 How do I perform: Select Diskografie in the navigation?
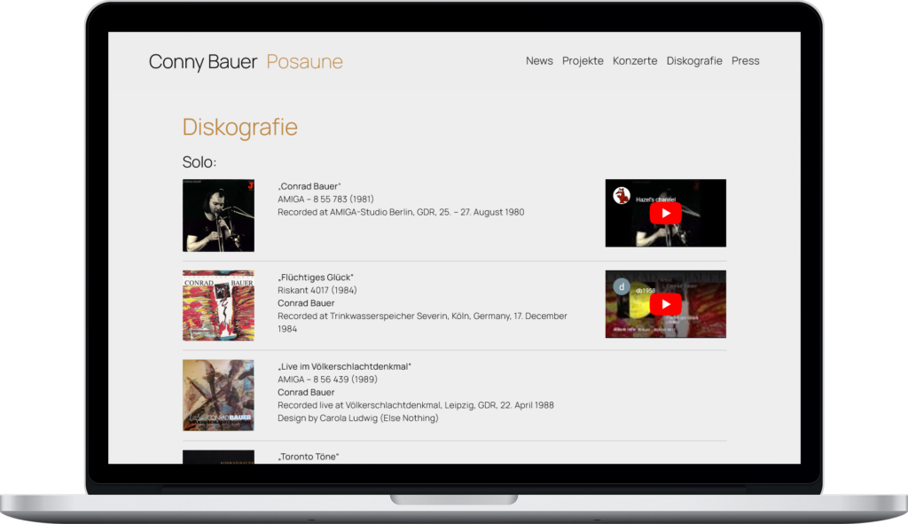tap(694, 61)
